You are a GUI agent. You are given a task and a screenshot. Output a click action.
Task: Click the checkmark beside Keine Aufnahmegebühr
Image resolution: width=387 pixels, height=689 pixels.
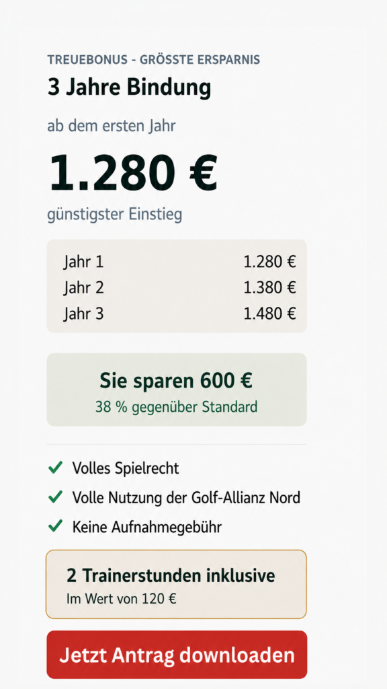tap(55, 526)
